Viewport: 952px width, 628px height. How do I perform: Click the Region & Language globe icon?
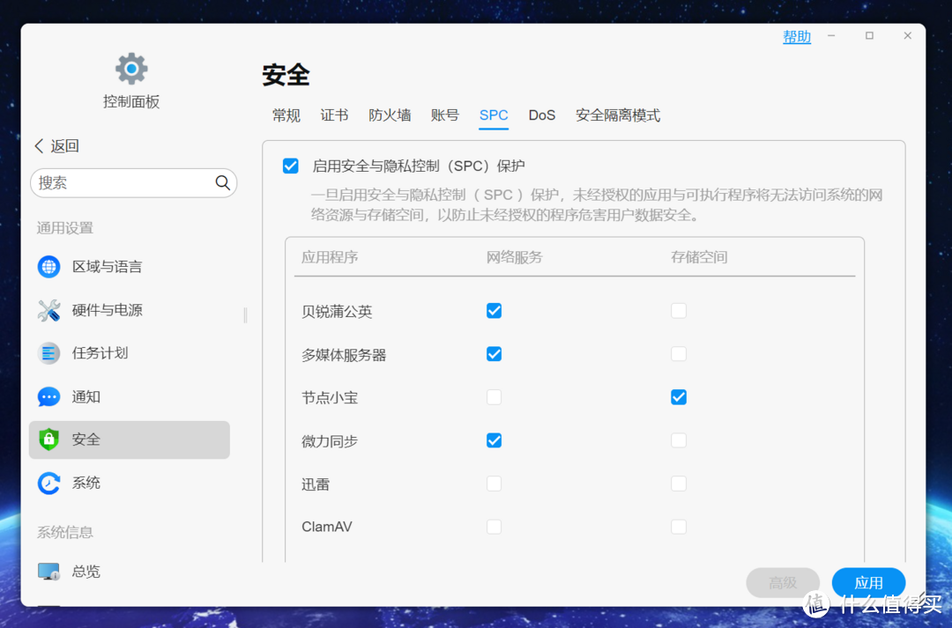pos(48,267)
